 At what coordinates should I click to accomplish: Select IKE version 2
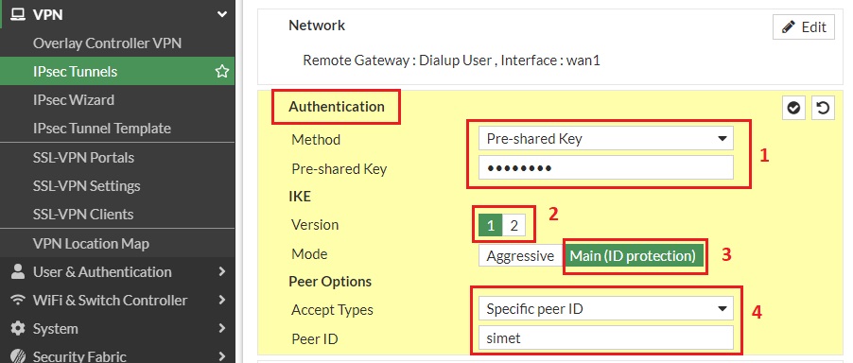[514, 226]
